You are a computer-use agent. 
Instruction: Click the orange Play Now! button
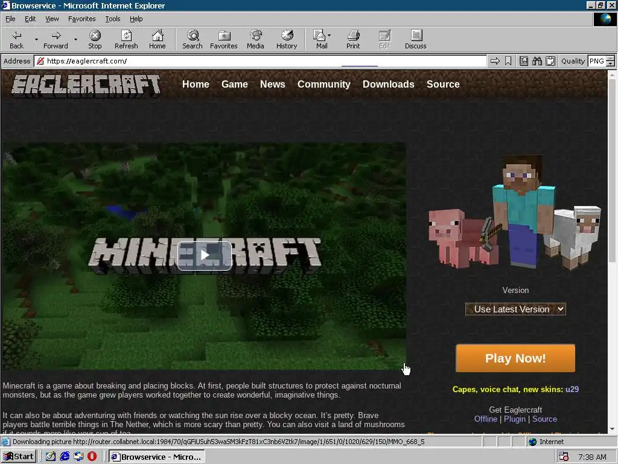(x=515, y=358)
